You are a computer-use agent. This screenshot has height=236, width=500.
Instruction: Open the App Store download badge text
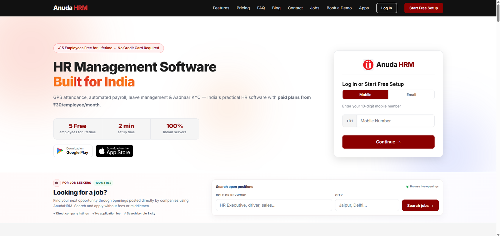click(x=118, y=151)
